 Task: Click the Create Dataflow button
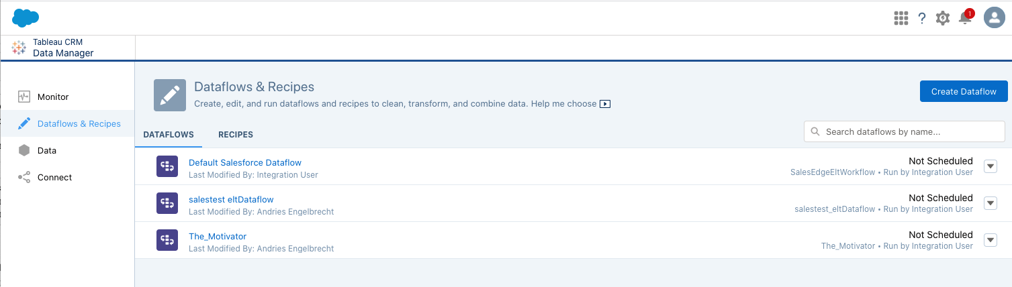tap(964, 92)
